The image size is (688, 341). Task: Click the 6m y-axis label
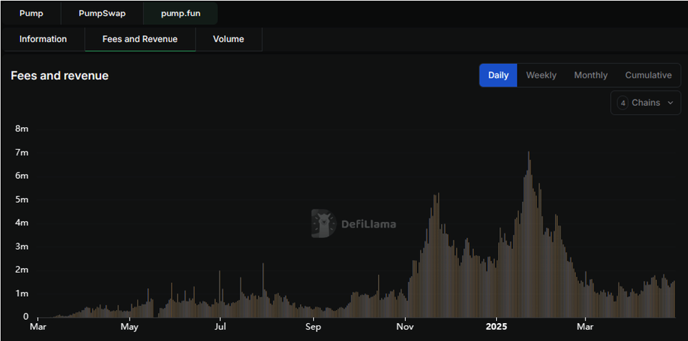[22, 176]
